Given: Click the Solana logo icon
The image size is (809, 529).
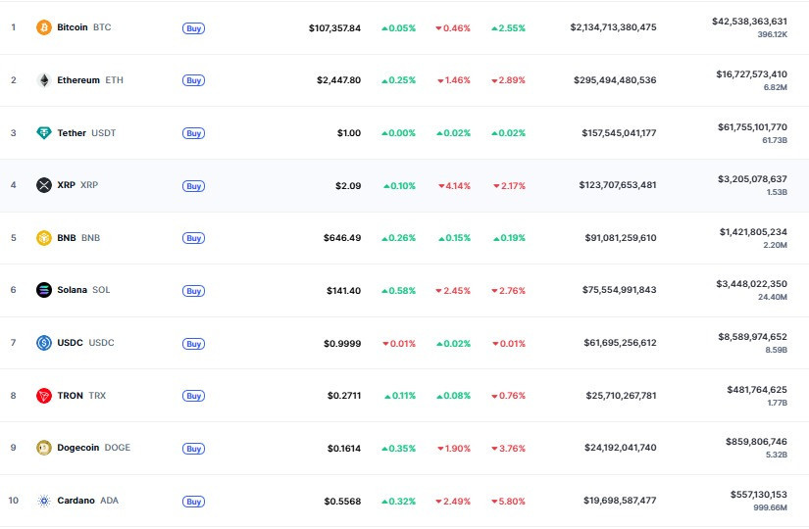Looking at the screenshot, I should click(44, 290).
